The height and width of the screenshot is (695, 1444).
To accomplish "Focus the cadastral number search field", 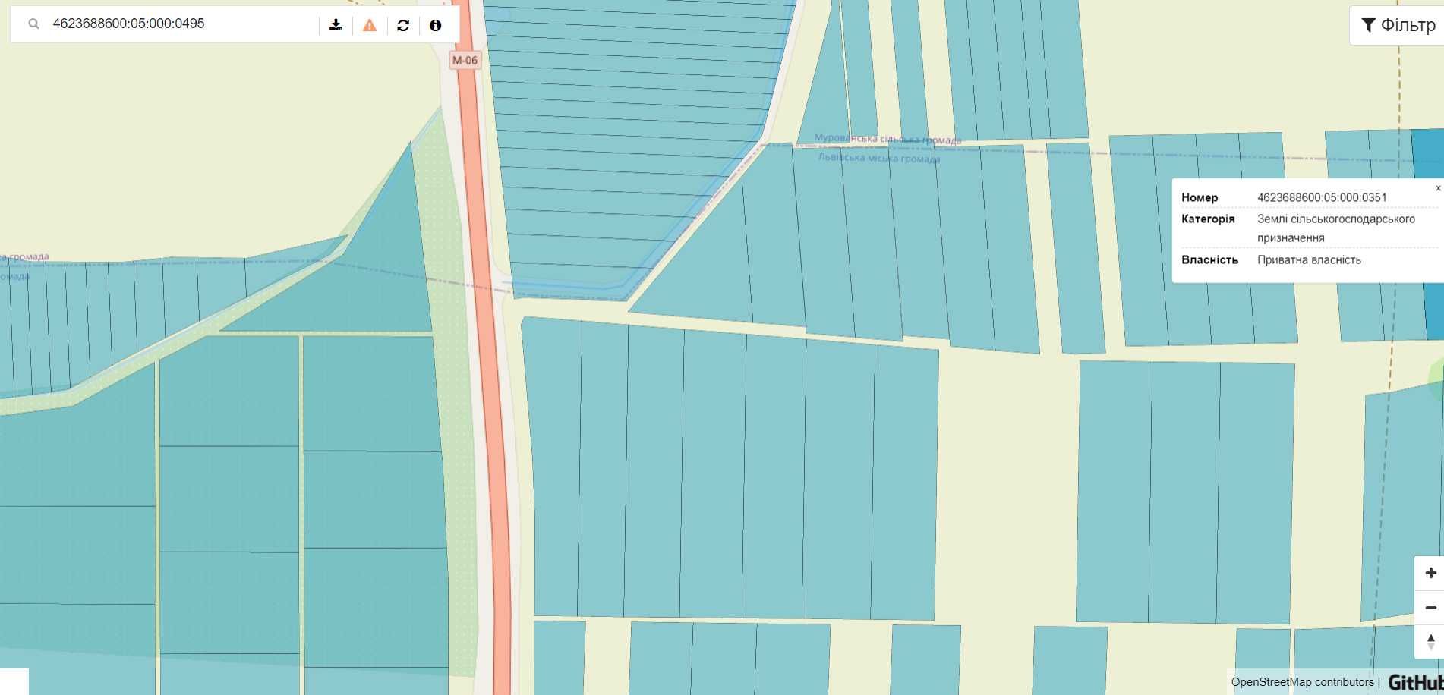I will (x=182, y=24).
